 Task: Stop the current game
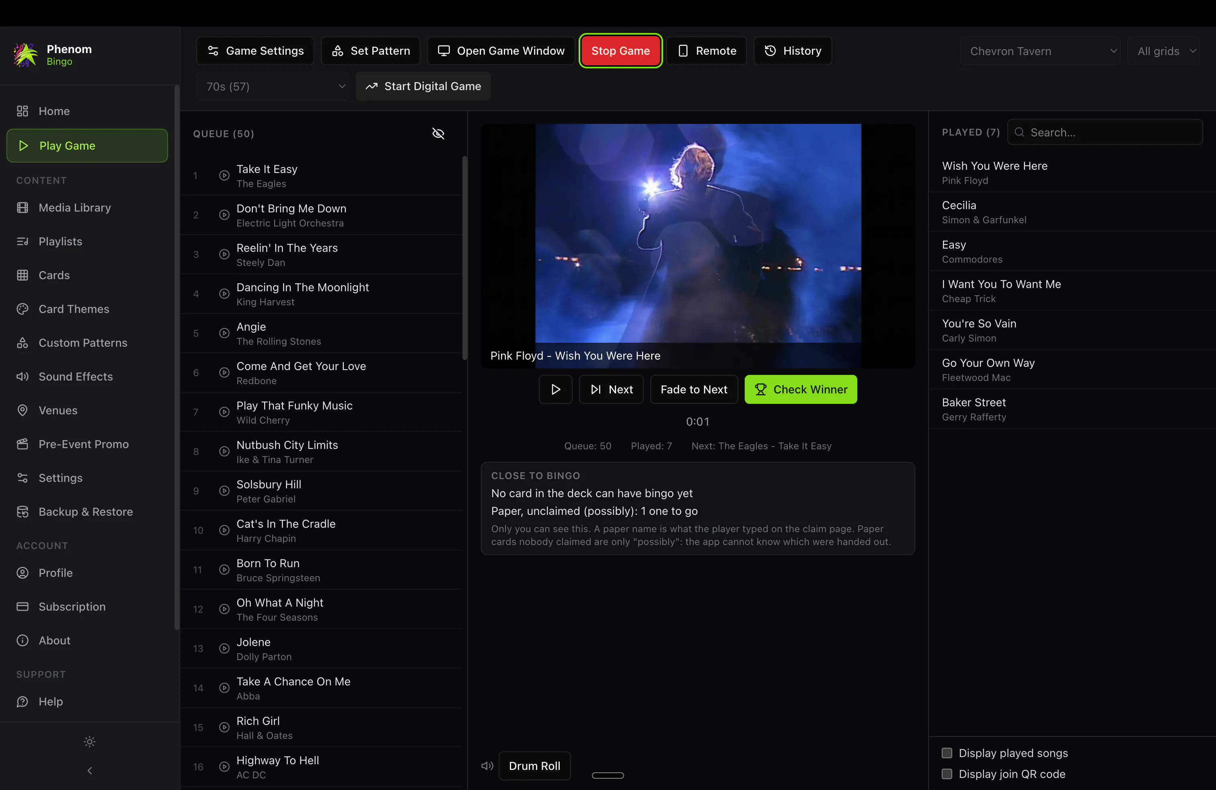pyautogui.click(x=620, y=51)
